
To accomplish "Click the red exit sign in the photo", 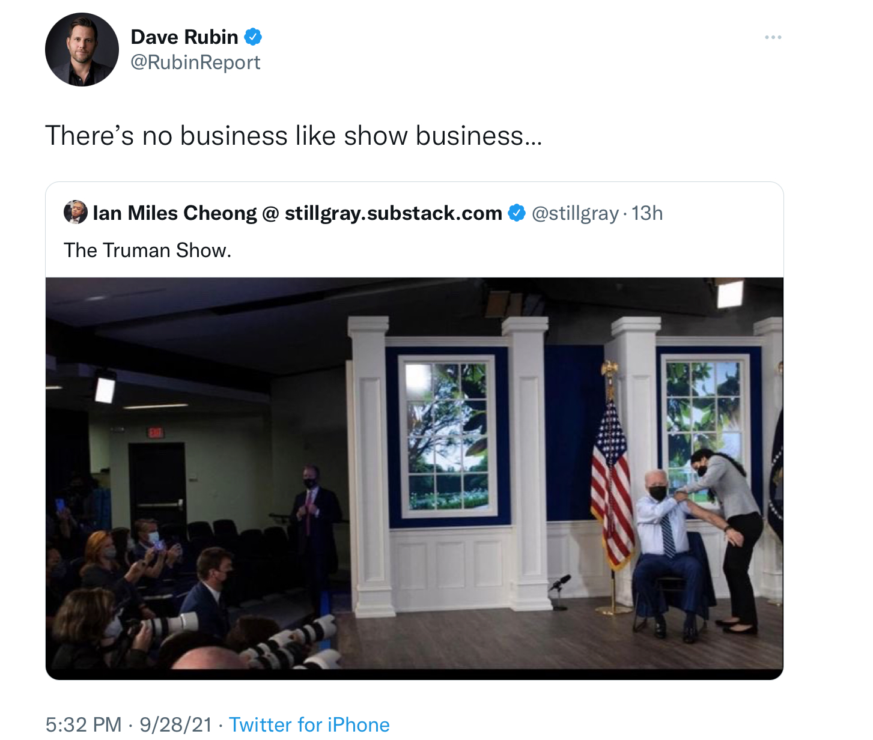I will click(x=156, y=432).
